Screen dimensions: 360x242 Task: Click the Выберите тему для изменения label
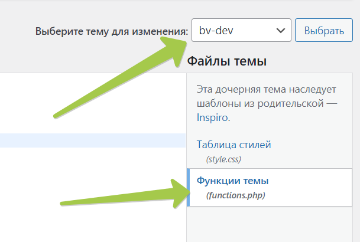click(x=112, y=31)
